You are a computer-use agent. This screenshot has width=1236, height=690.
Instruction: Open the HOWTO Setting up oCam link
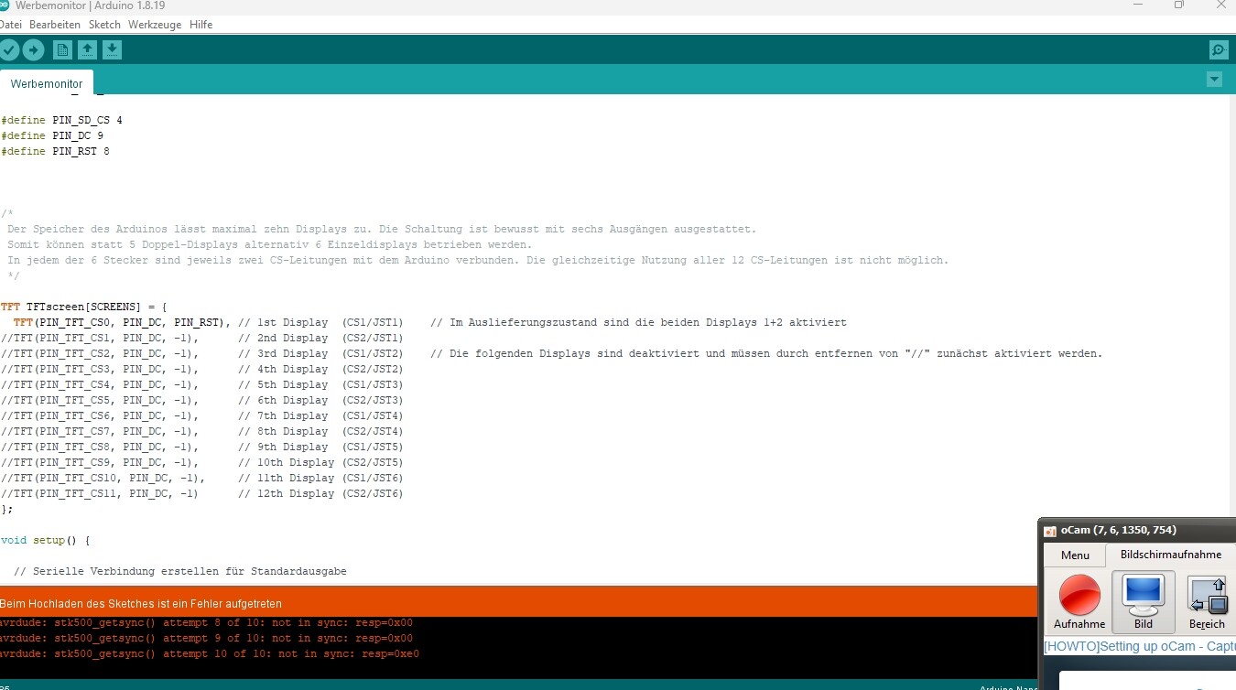click(1139, 646)
